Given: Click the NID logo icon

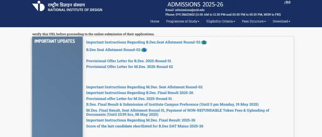Looking at the screenshot, I should 38,6.
